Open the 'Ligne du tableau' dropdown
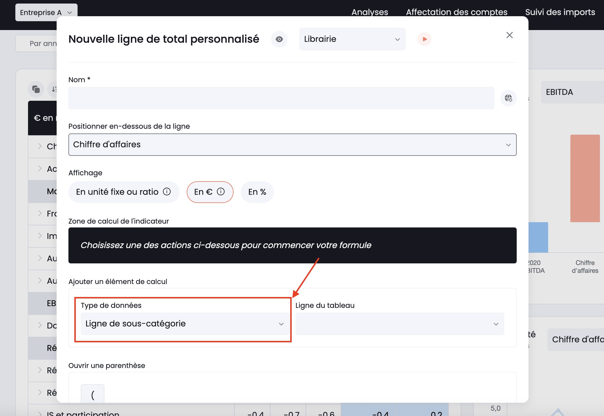This screenshot has width=604, height=416. [x=400, y=324]
